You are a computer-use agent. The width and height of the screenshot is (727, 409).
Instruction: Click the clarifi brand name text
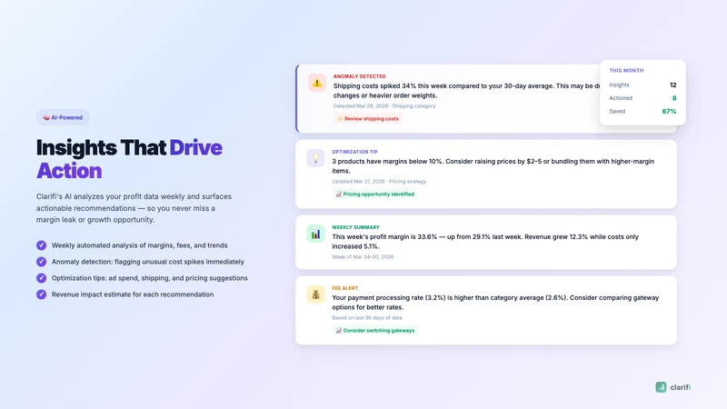click(681, 387)
